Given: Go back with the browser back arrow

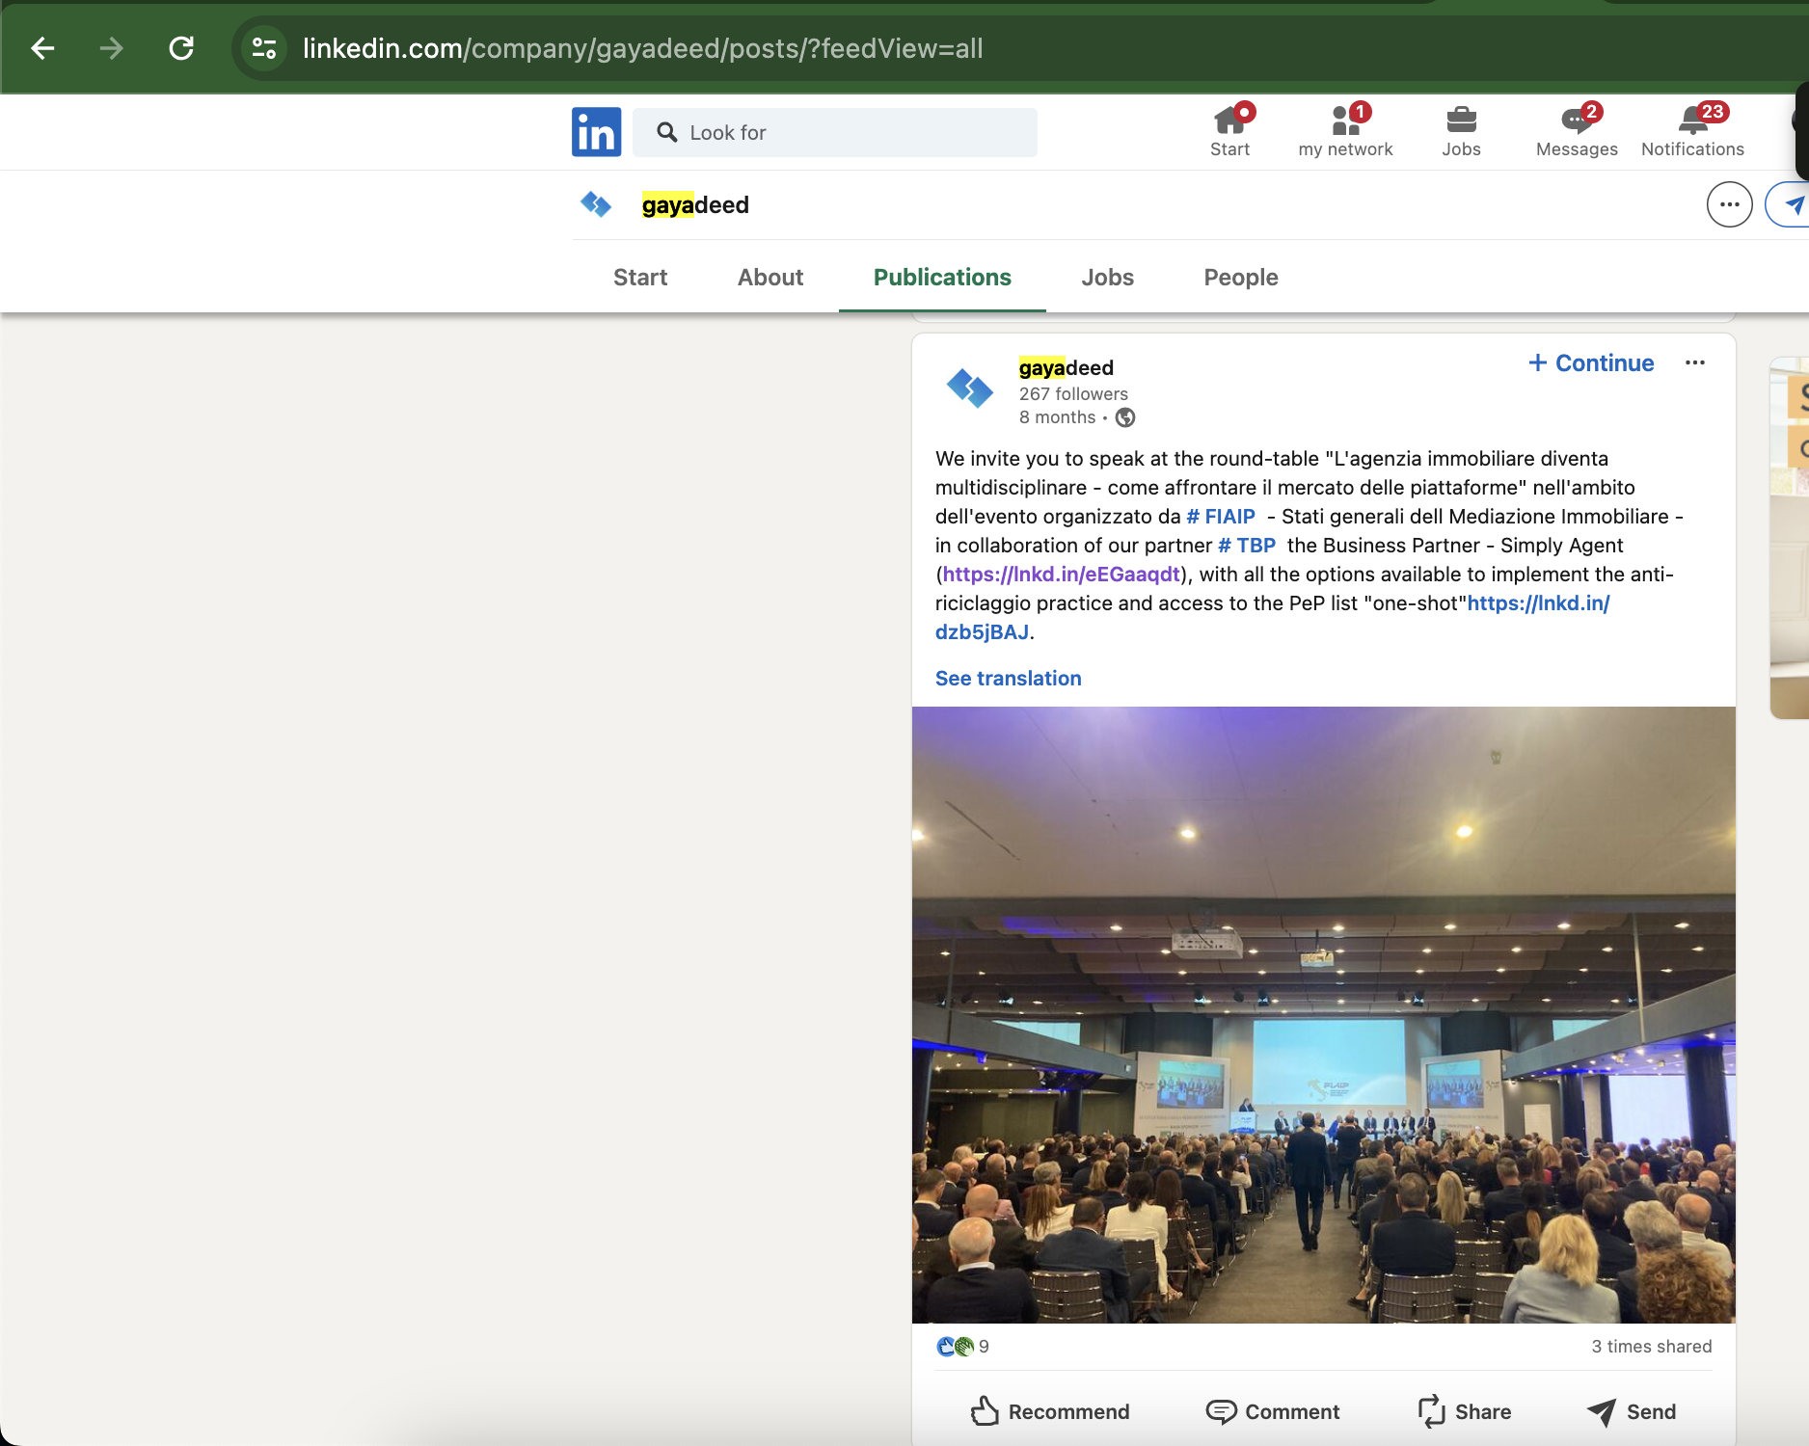Looking at the screenshot, I should click(42, 48).
